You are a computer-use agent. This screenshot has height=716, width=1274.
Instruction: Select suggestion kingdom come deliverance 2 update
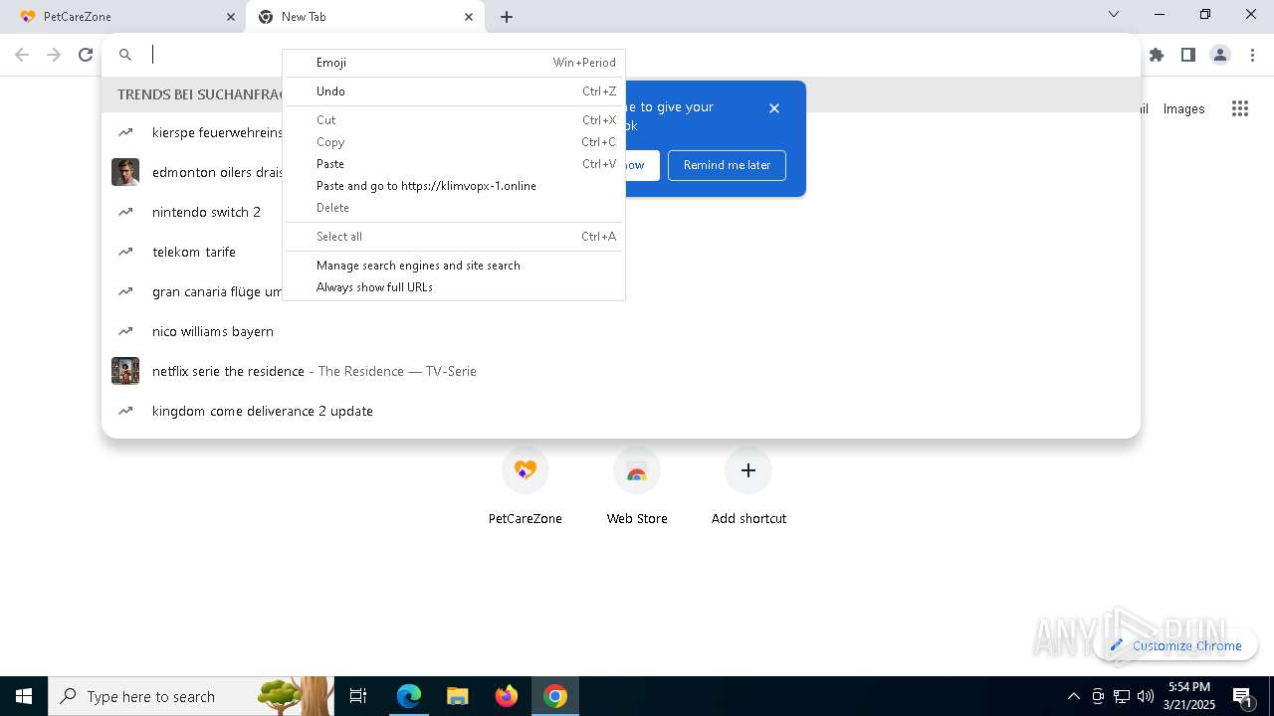tap(621, 411)
